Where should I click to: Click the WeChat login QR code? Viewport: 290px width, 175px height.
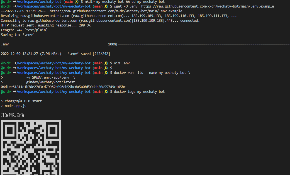click(31, 147)
